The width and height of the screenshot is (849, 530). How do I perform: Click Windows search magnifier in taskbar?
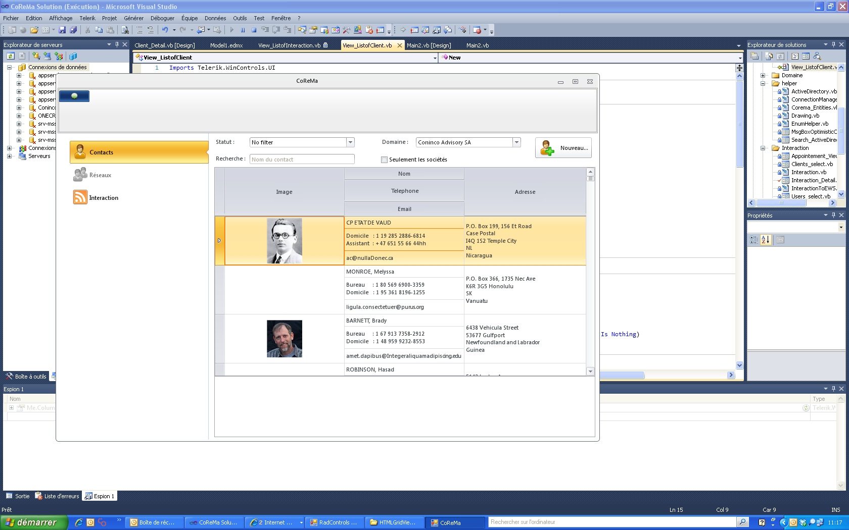tap(742, 522)
